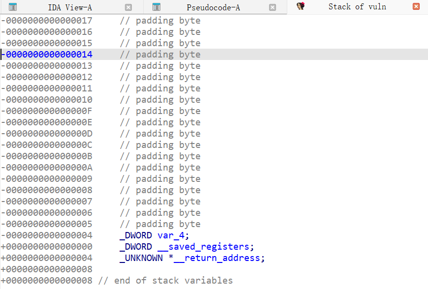The width and height of the screenshot is (428, 289).
Task: Close the Pseudocode-A tab
Action: [x=273, y=7]
